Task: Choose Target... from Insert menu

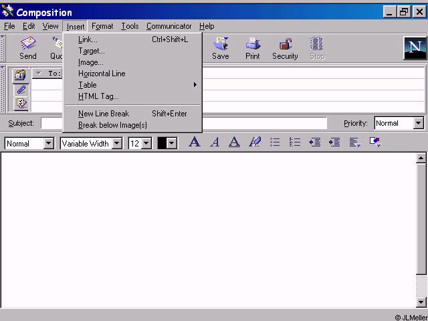Action: click(x=132, y=51)
